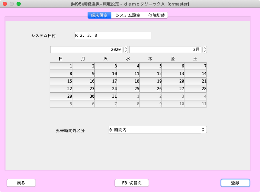Open the システム設定 tab
The width and height of the screenshot is (260, 192).
point(128,15)
